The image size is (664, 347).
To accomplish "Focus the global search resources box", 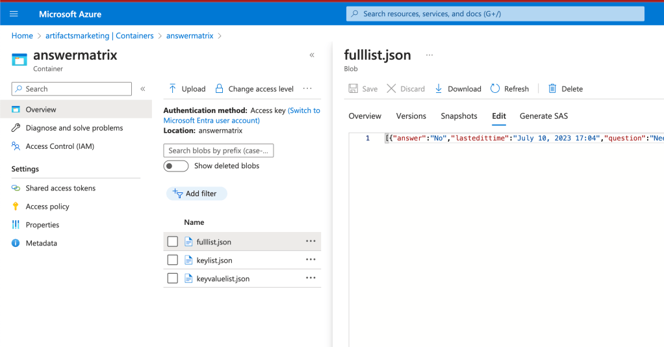I will (x=495, y=14).
